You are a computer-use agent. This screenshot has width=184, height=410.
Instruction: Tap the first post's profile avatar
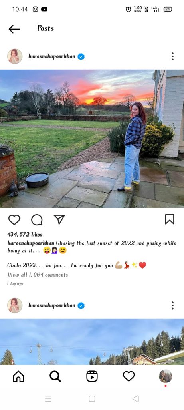click(15, 56)
